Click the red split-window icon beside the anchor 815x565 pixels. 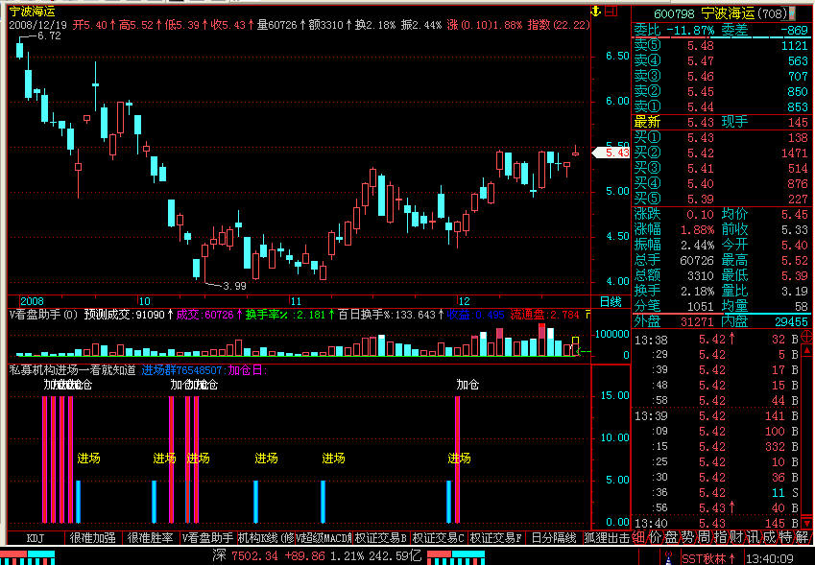point(611,11)
